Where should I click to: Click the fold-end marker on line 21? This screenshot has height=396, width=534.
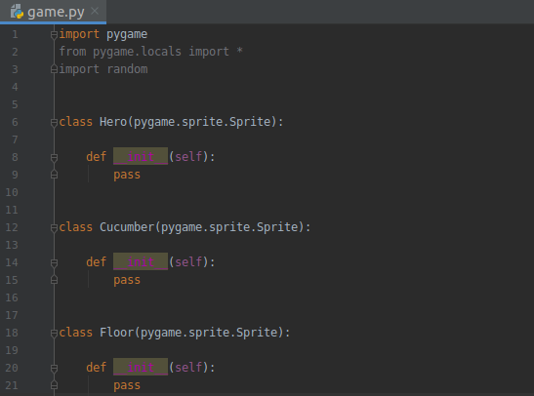(x=54, y=385)
